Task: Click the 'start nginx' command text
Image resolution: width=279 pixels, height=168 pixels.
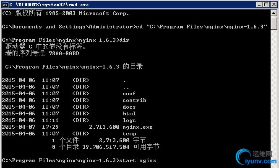Action: pyautogui.click(x=138, y=160)
